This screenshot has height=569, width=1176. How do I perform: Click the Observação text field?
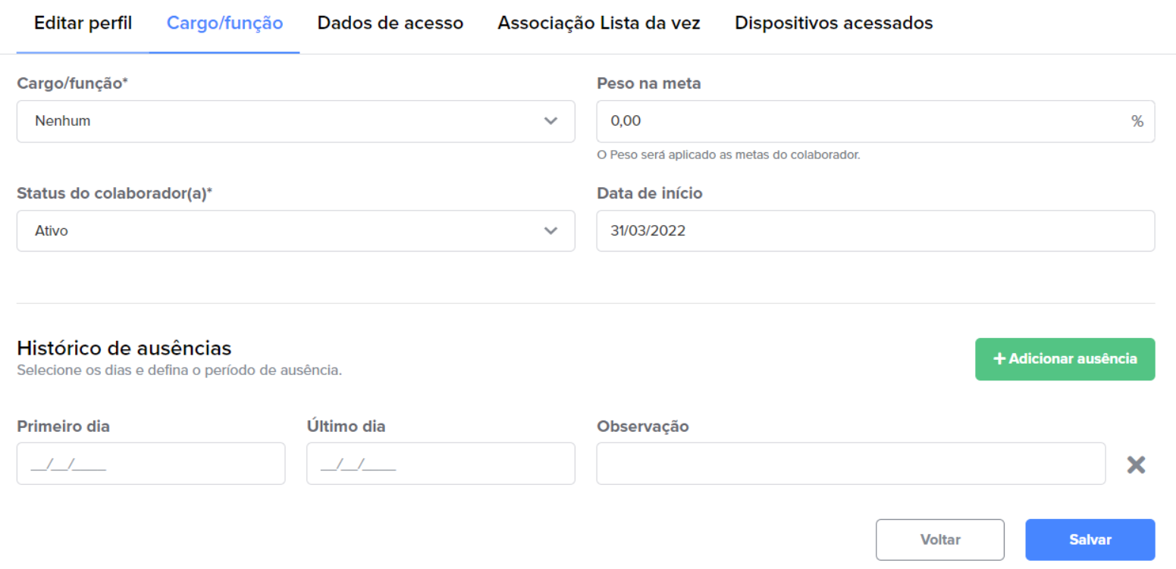[851, 464]
